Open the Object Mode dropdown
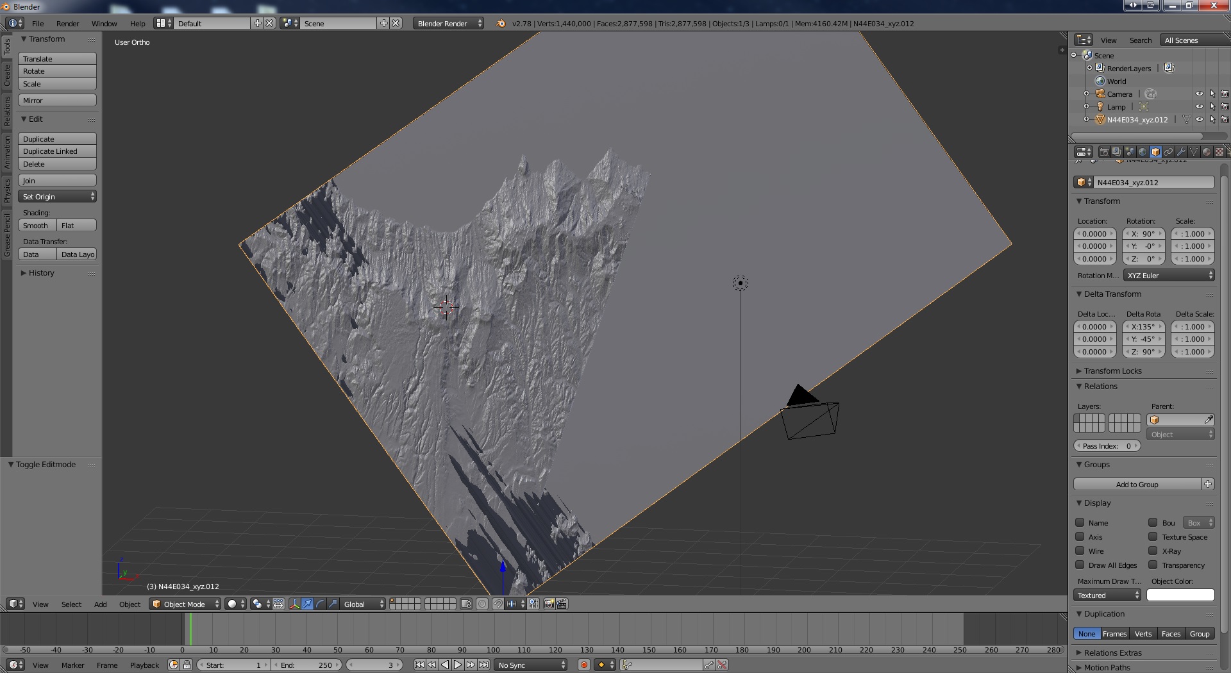 point(185,604)
